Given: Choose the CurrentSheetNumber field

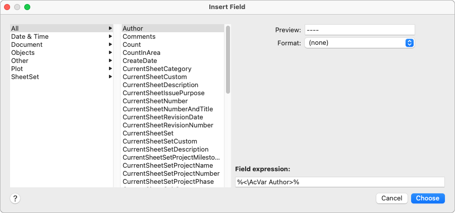Looking at the screenshot, I should 155,101.
